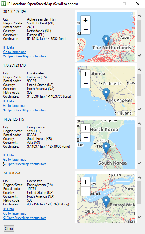Viewport: 145px width, 234px height.
Task: Open IP Data for 173.251.241.10
Action: coord(9,101)
